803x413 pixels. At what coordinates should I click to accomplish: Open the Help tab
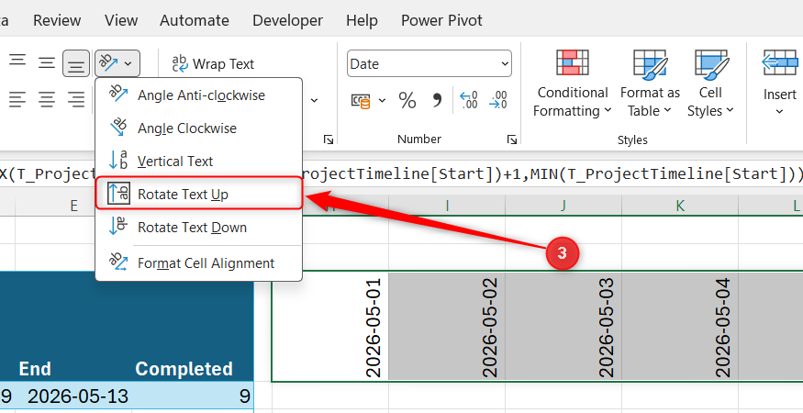point(362,20)
